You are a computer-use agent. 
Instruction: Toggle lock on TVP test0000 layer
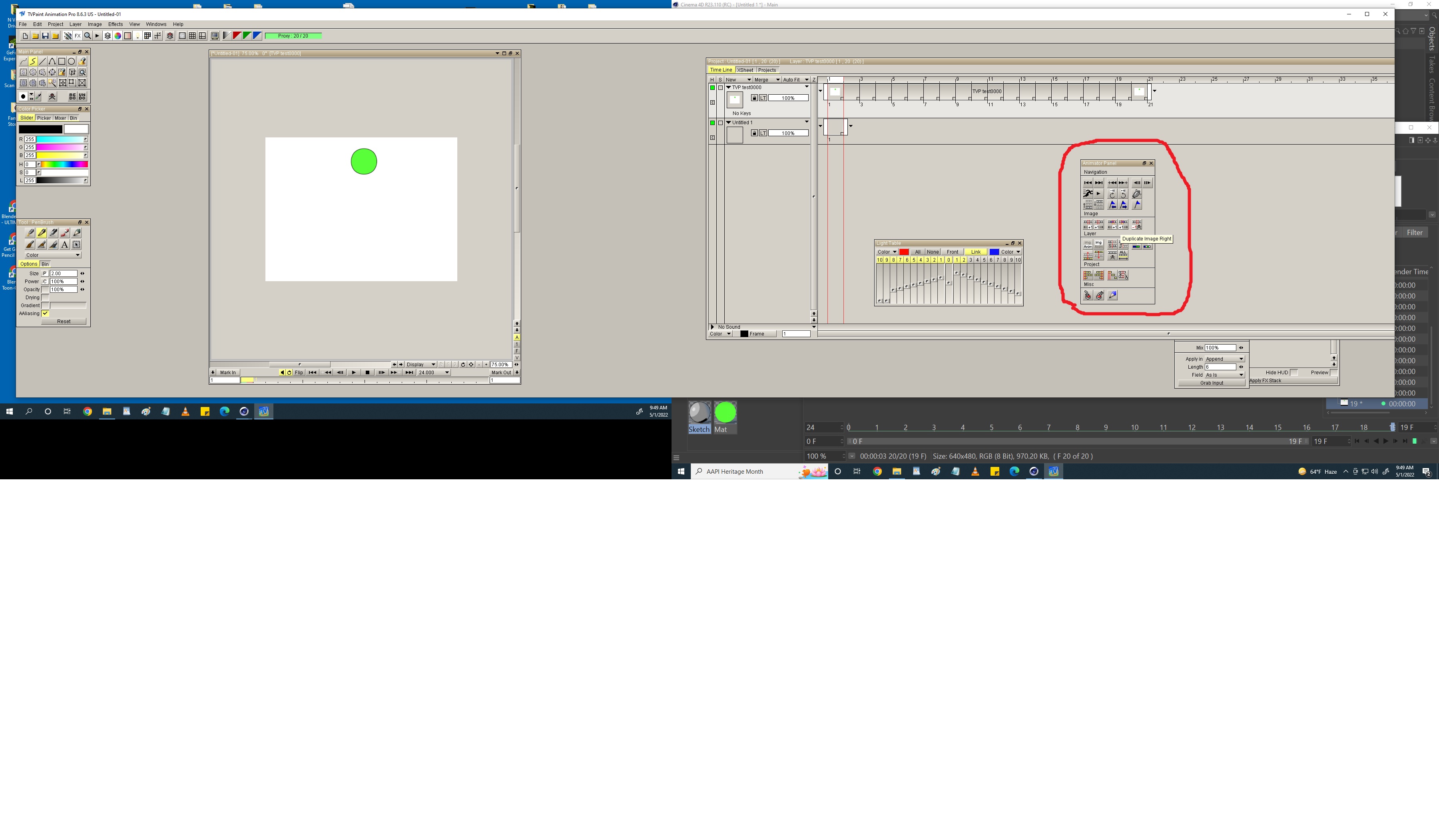pyautogui.click(x=754, y=98)
